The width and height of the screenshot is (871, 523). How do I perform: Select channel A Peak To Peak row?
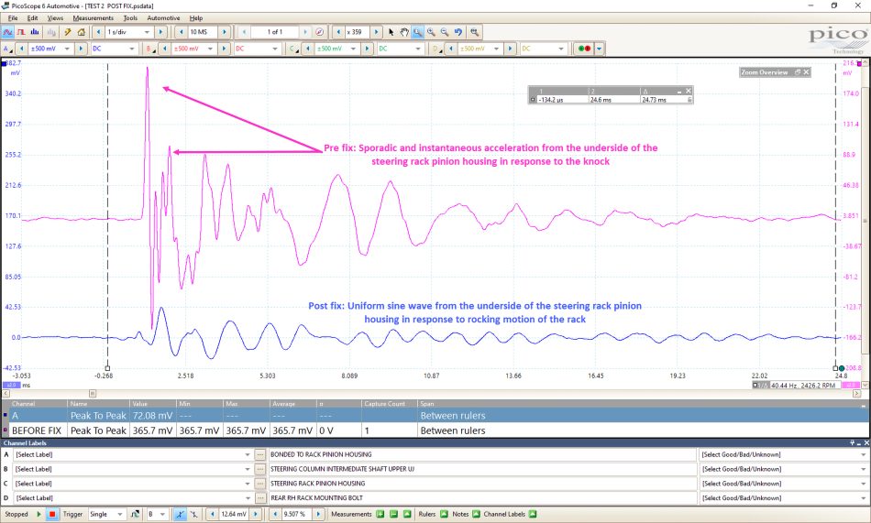[435, 415]
